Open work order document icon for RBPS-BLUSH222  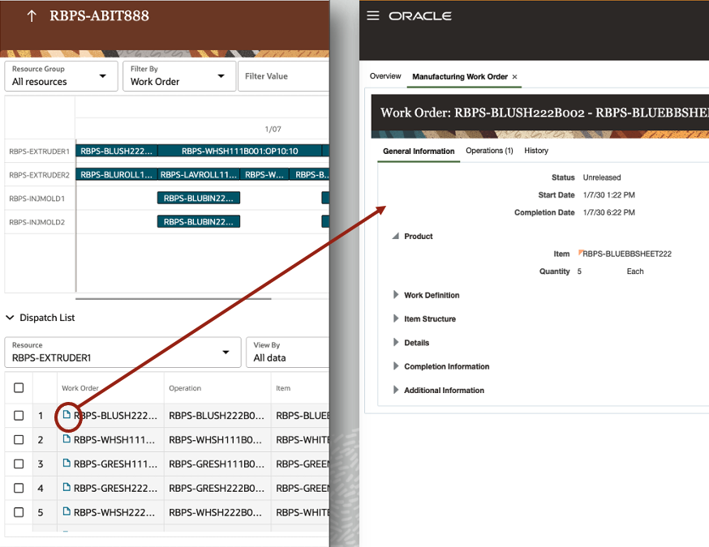pos(67,415)
